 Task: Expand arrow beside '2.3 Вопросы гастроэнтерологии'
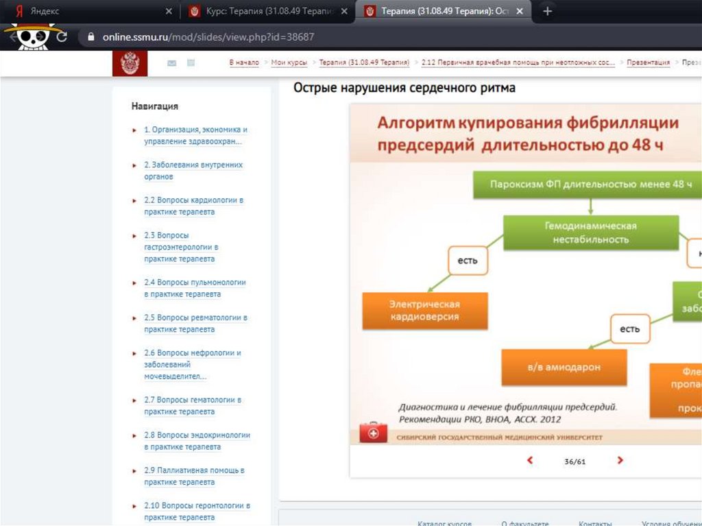pos(134,236)
